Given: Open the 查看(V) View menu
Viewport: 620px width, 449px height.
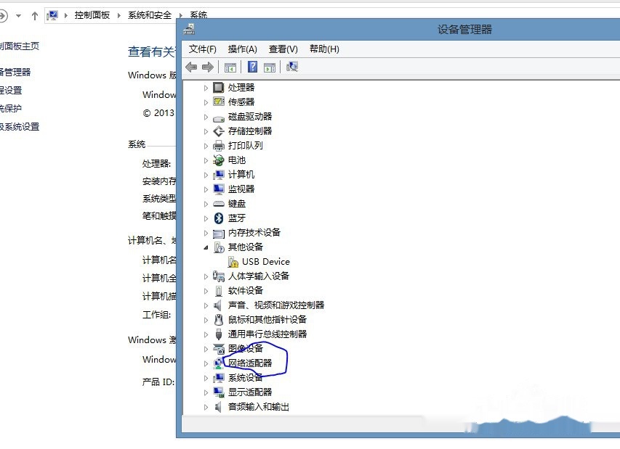Looking at the screenshot, I should [x=283, y=49].
